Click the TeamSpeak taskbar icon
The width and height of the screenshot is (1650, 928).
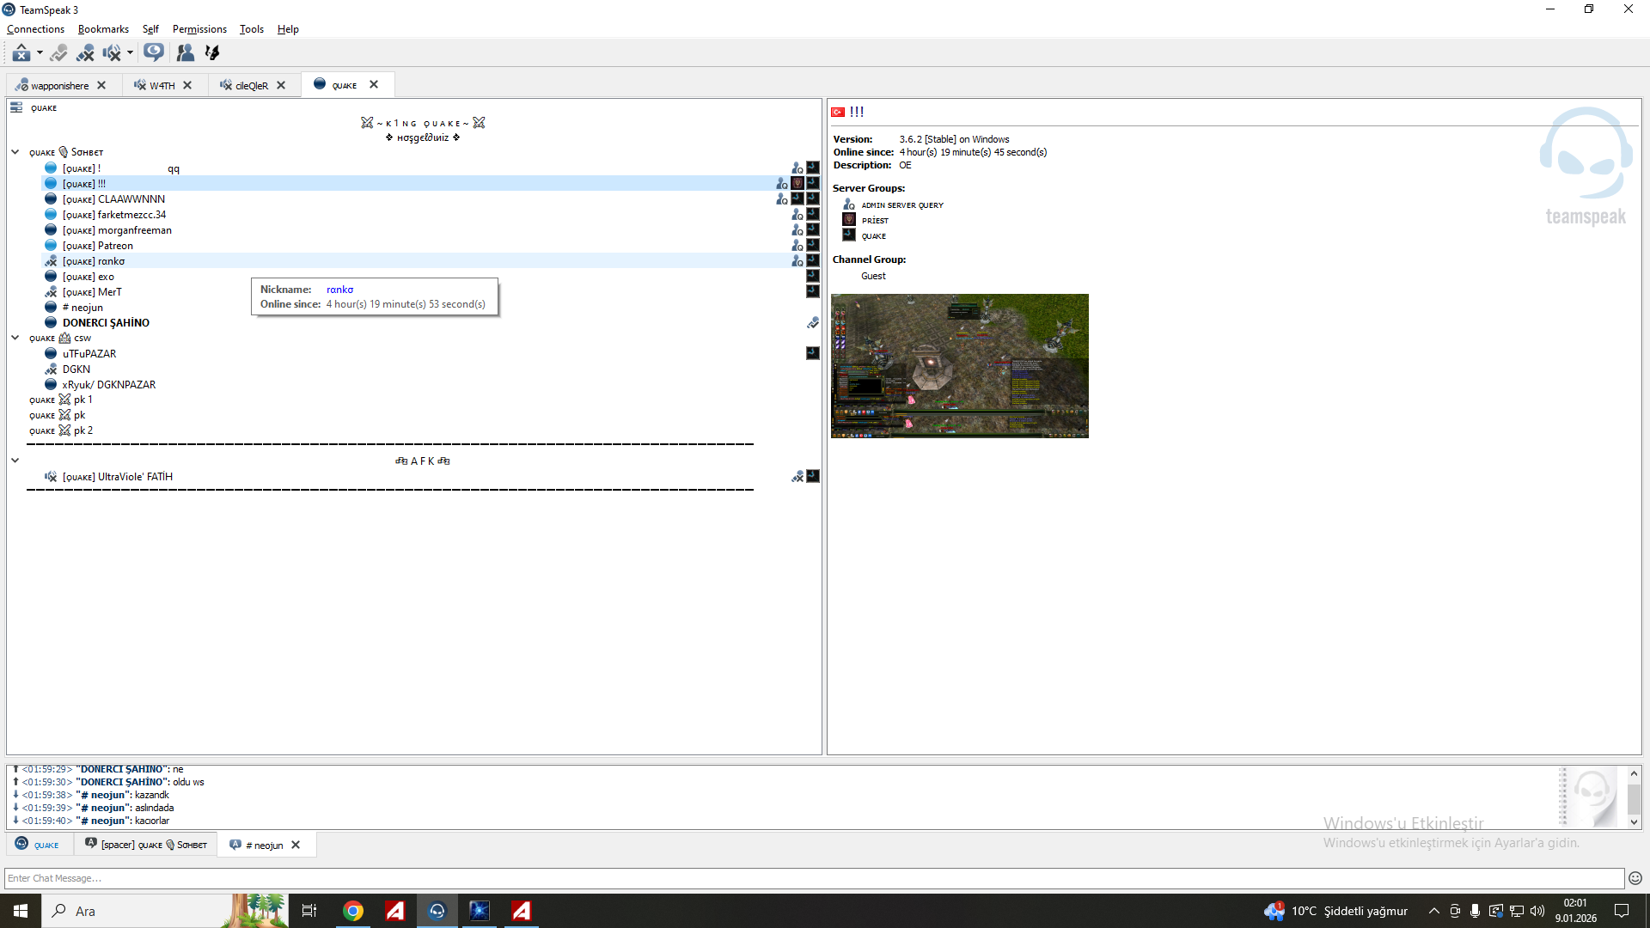[437, 911]
